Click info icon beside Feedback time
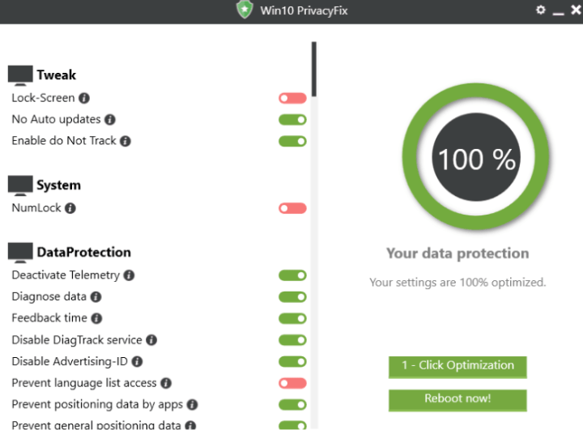The image size is (583, 430). pyautogui.click(x=96, y=318)
